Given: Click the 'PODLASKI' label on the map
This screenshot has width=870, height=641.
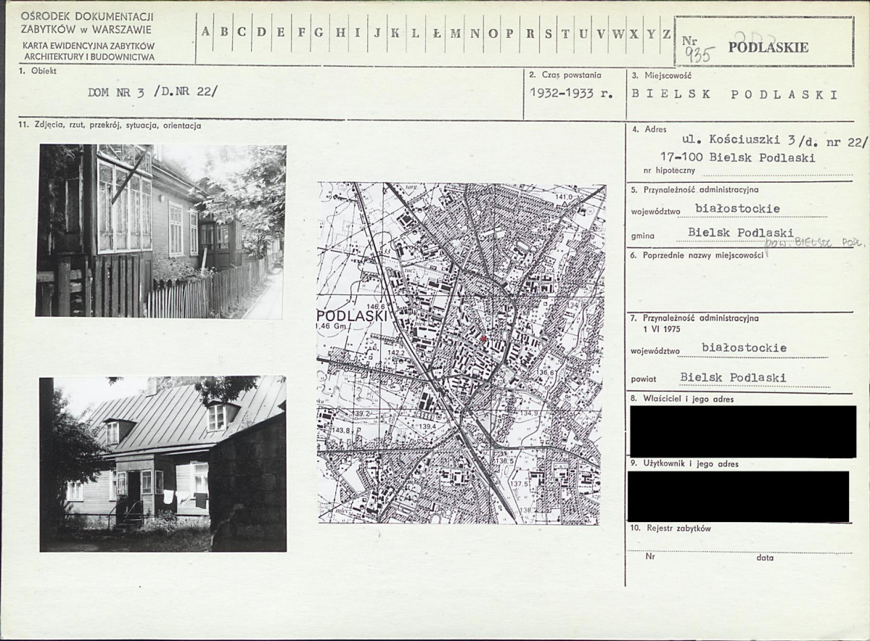Looking at the screenshot, I should tap(352, 315).
